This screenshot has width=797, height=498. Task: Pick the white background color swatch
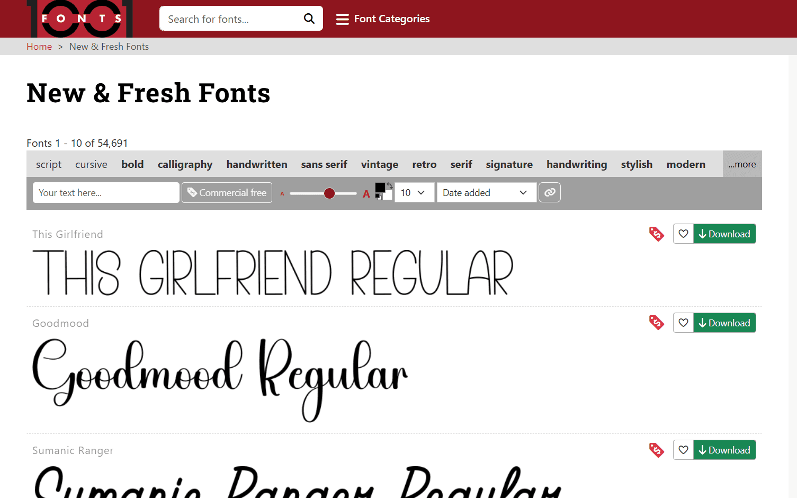coord(389,195)
